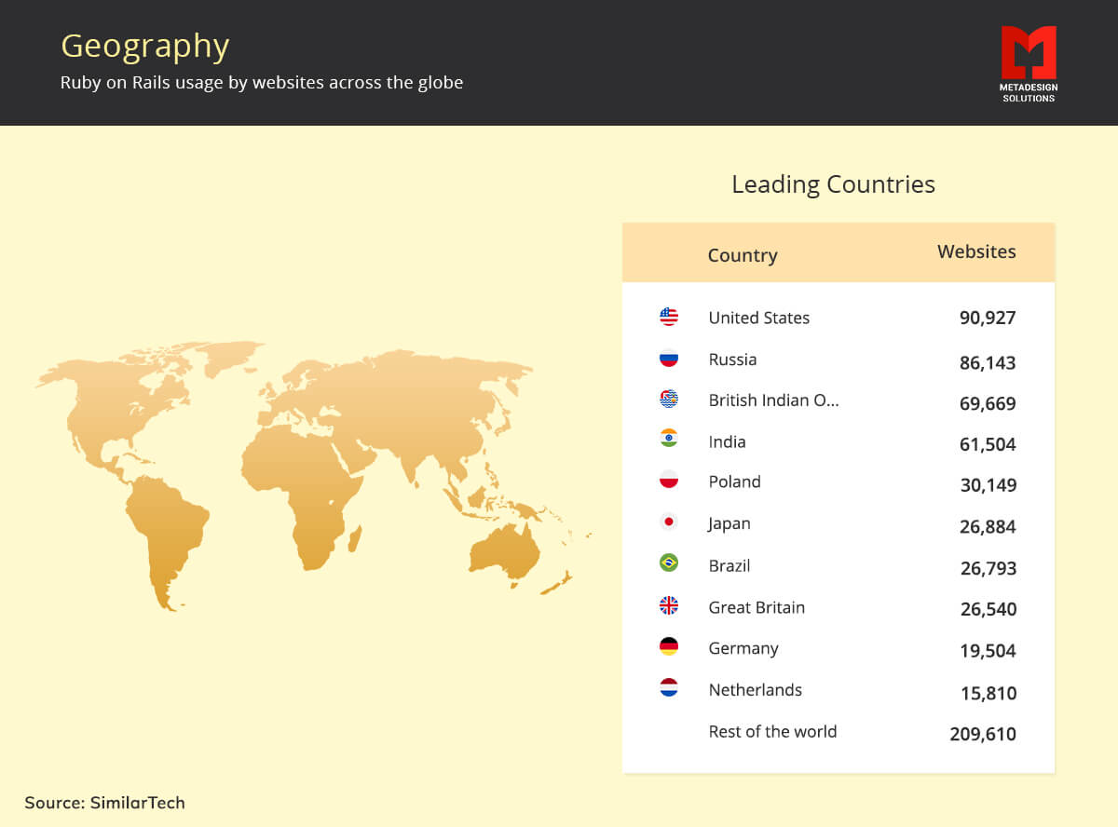Select the 'British Indian O...' truncated name
The height and width of the screenshot is (827, 1118).
773,400
